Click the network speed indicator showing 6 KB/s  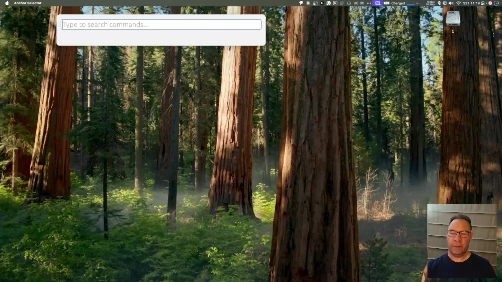coord(430,3)
